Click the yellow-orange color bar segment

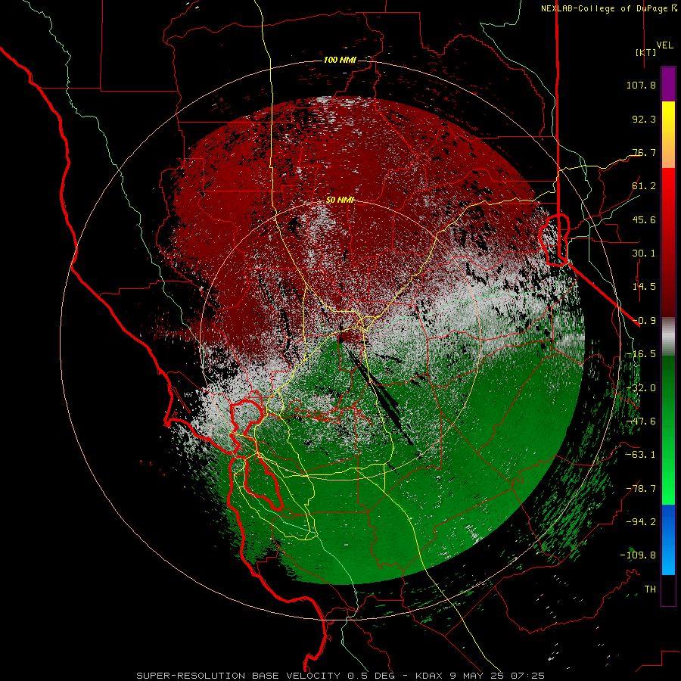668,135
